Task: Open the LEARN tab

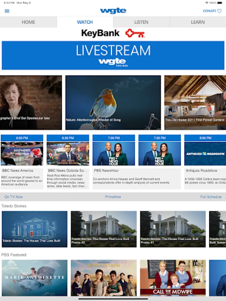Action: coord(198,22)
